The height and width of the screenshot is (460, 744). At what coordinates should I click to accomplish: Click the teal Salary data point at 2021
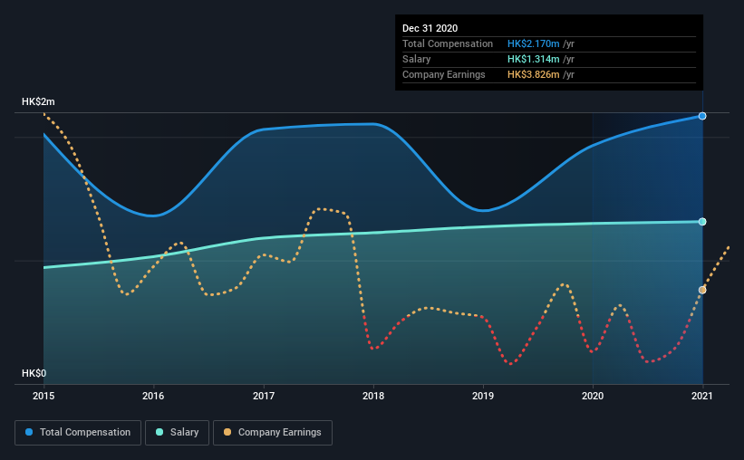point(702,222)
